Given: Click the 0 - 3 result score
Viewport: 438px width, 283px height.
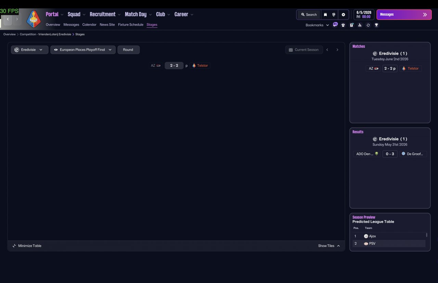Looking at the screenshot, I should click(390, 154).
